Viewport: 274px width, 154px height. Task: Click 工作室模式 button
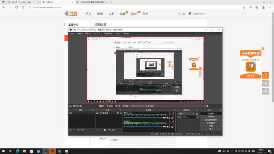[211, 123]
